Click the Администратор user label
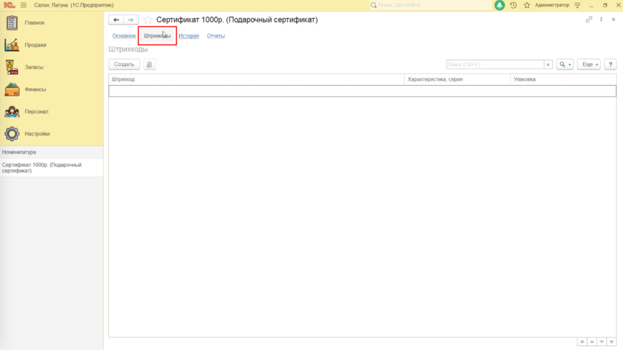This screenshot has width=623, height=350. pyautogui.click(x=552, y=5)
